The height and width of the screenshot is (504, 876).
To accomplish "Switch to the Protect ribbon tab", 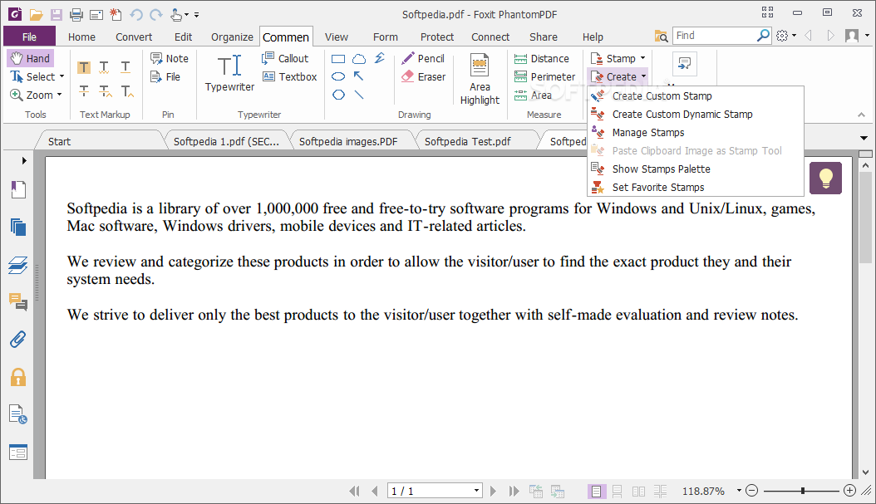I will (437, 37).
